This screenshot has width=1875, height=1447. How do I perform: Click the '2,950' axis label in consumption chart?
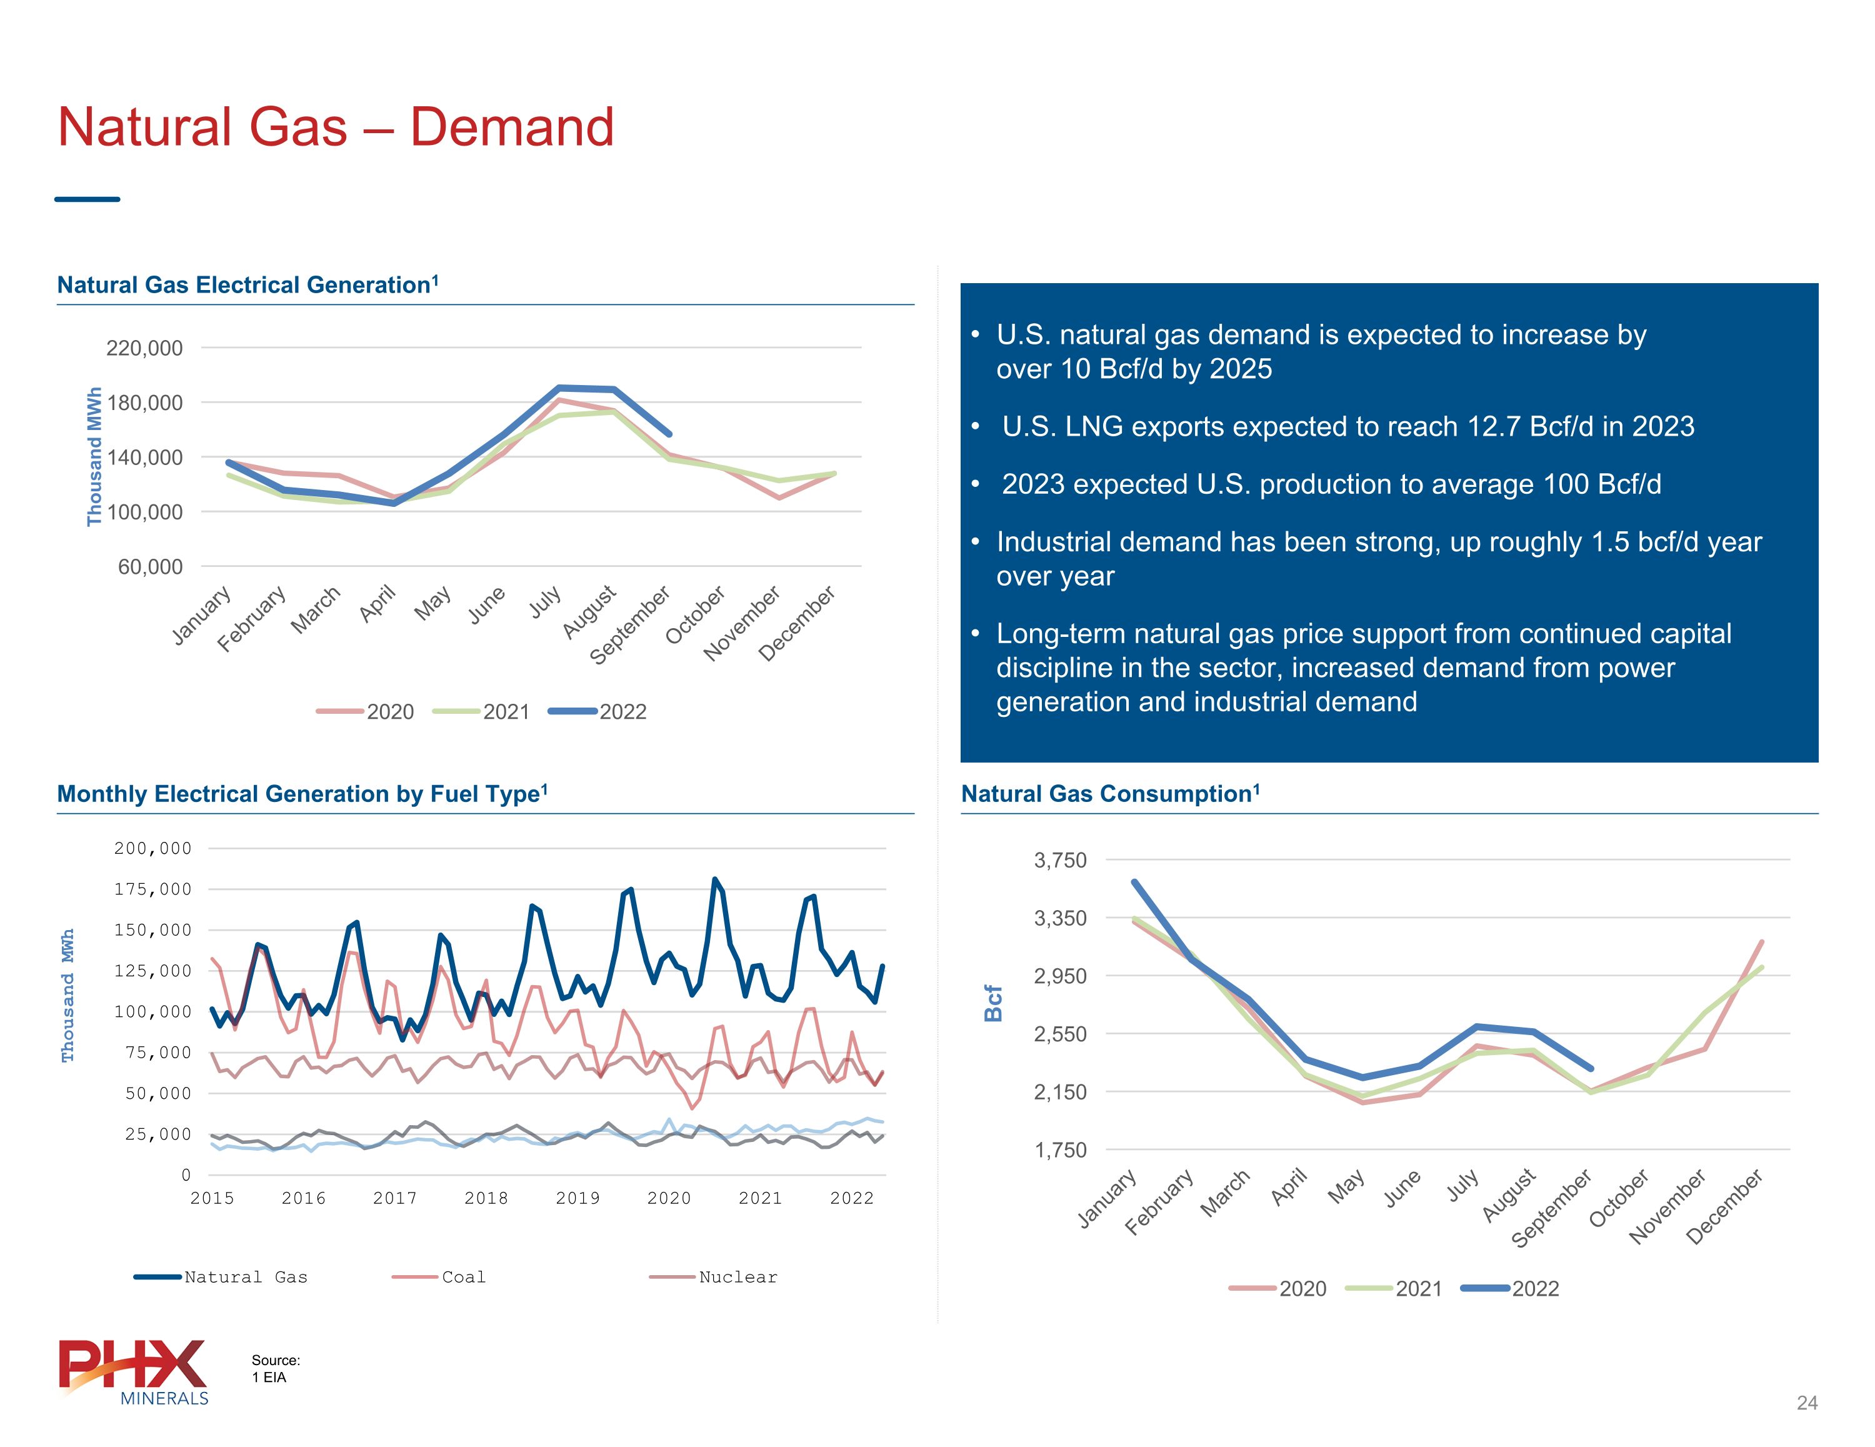click(1060, 976)
